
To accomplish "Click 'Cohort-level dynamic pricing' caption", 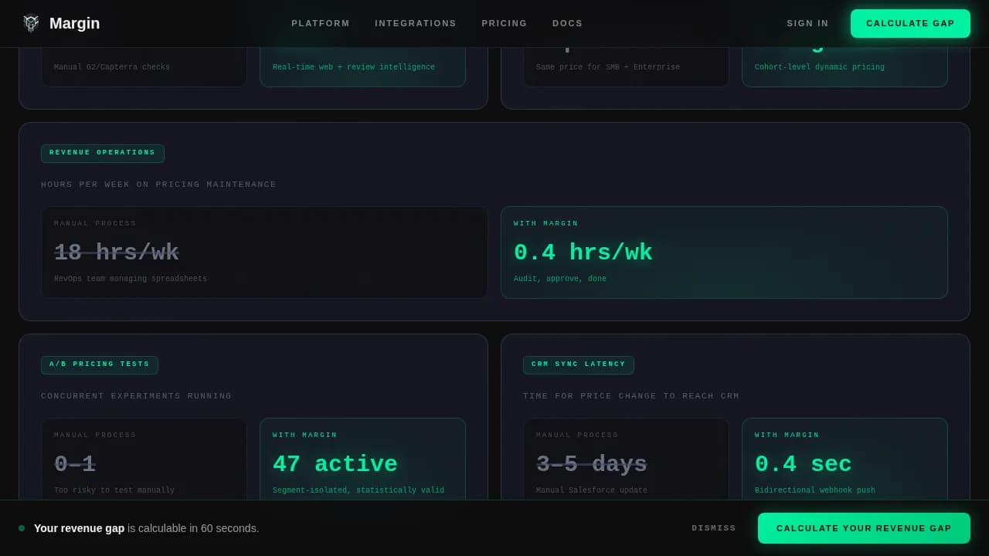I will pos(820,67).
